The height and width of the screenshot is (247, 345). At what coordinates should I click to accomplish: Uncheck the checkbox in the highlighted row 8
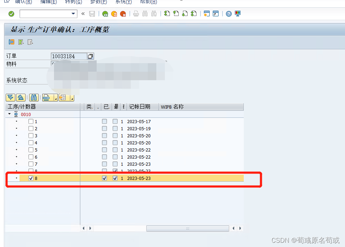click(x=31, y=178)
